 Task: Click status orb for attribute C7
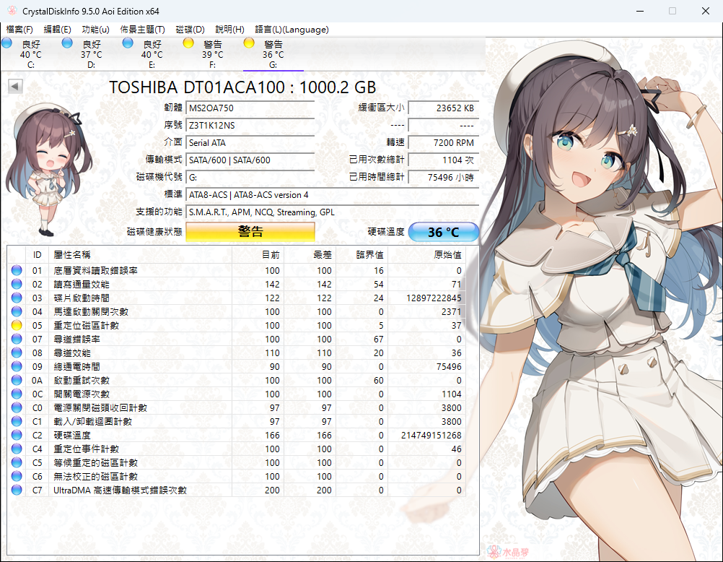(17, 490)
